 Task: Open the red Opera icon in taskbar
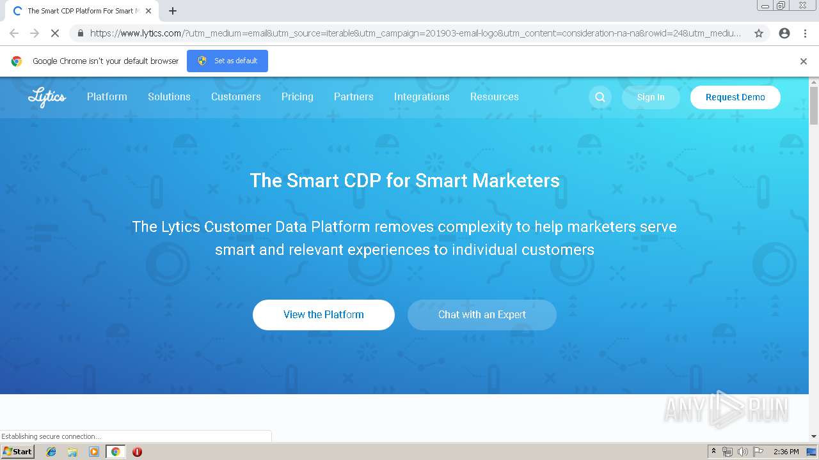[137, 452]
